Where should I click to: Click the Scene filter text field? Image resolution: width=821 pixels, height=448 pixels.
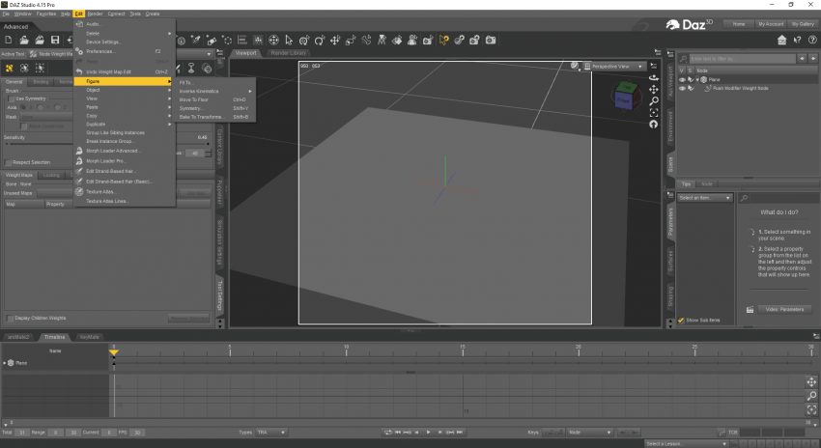pyautogui.click(x=743, y=59)
